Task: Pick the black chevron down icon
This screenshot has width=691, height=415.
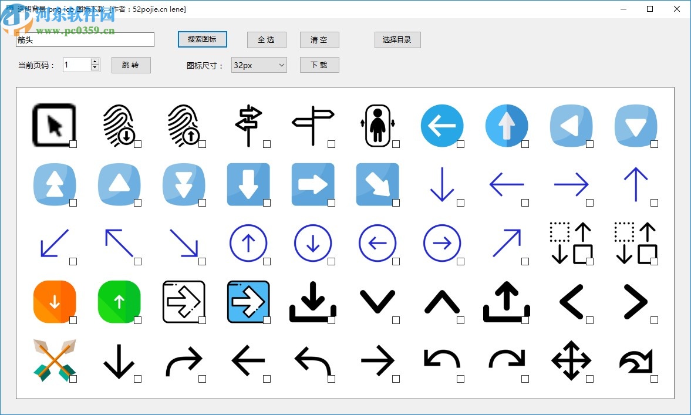Action: pyautogui.click(x=377, y=302)
